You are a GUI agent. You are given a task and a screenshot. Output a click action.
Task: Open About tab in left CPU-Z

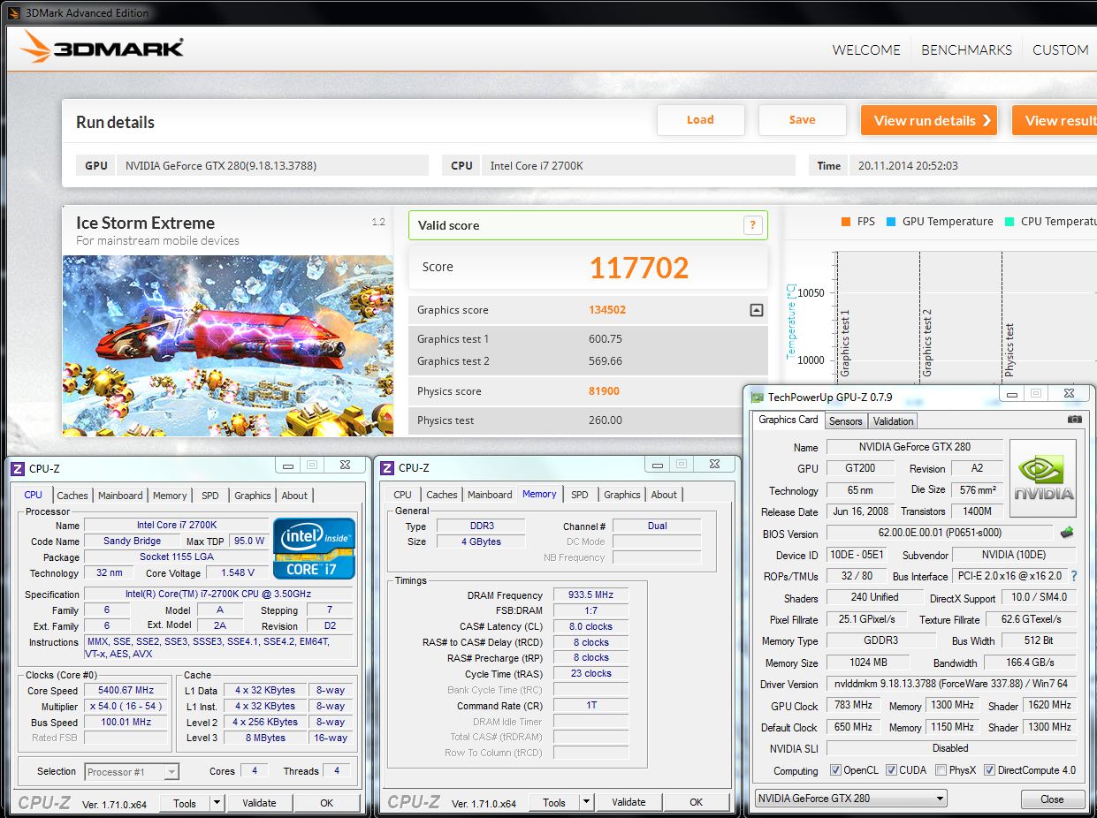[294, 496]
